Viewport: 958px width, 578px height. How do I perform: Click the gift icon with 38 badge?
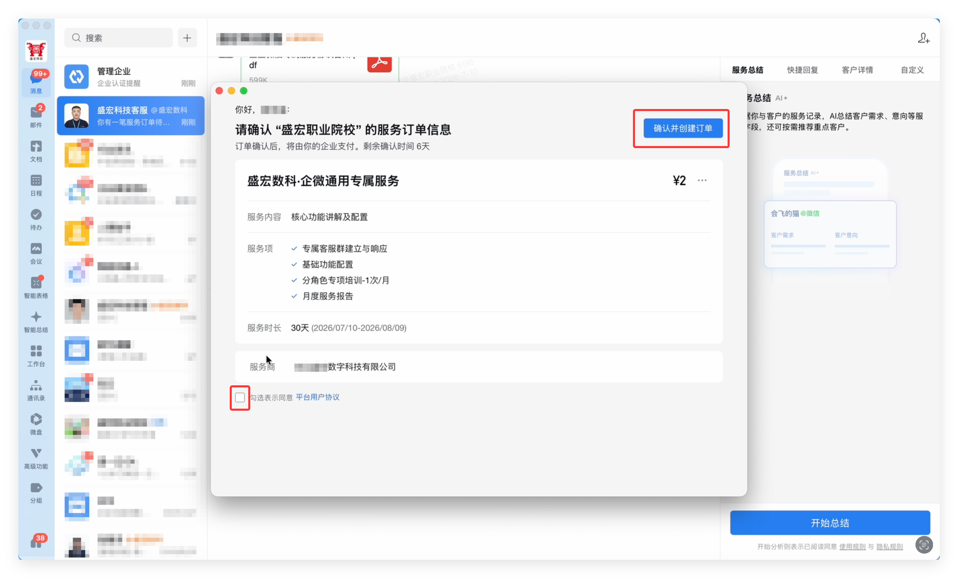[37, 541]
